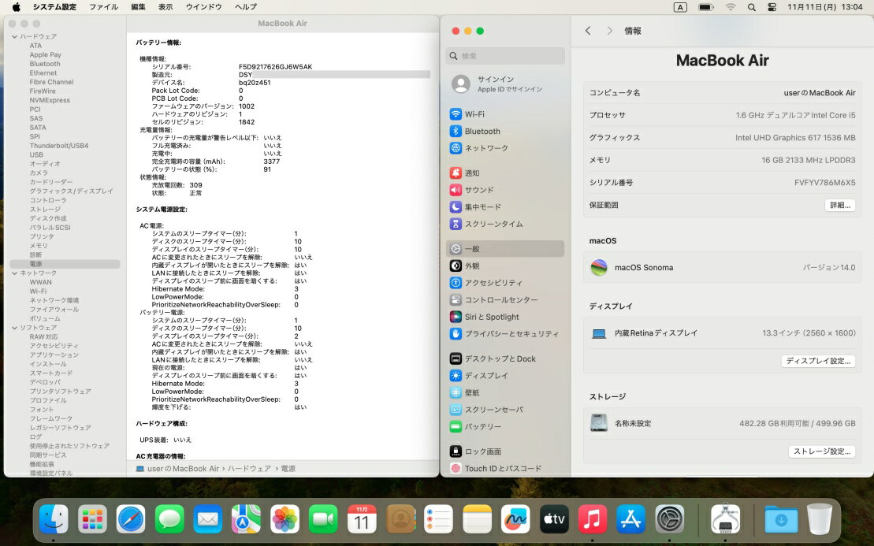
Task: Click the 詳細... warranty button
Action: coord(839,205)
